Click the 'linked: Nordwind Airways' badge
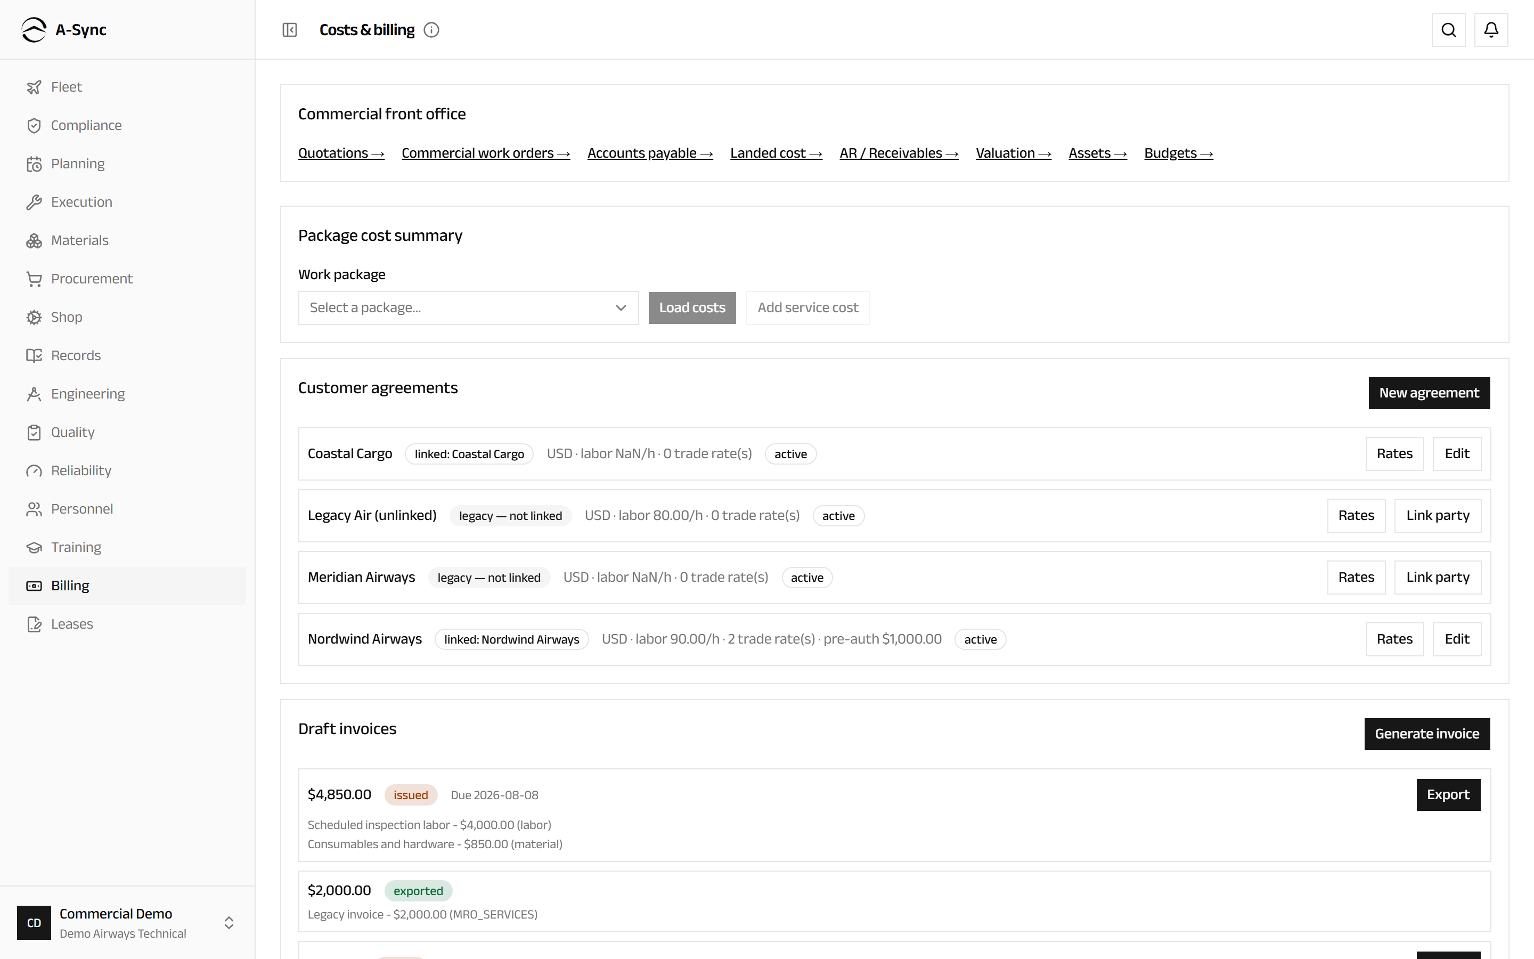1534x959 pixels. click(511, 639)
